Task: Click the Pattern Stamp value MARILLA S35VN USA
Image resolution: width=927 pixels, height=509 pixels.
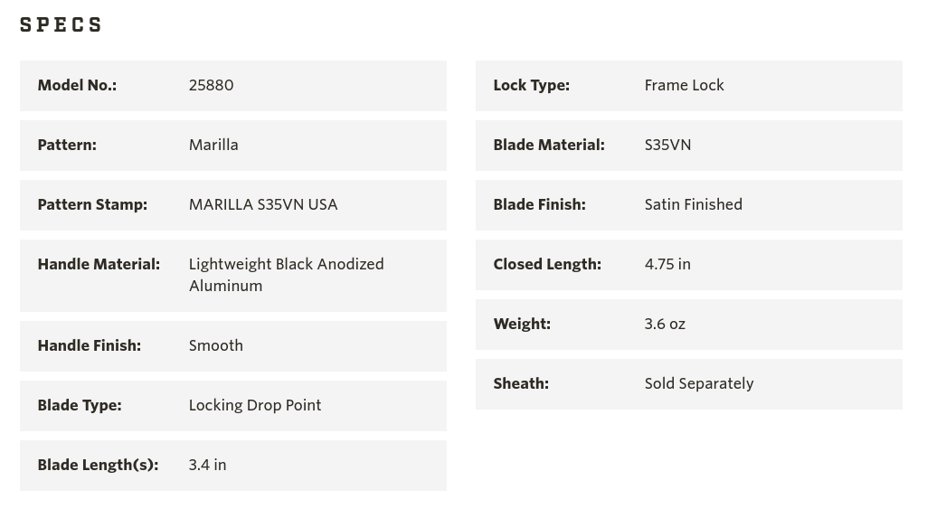Action: point(263,204)
